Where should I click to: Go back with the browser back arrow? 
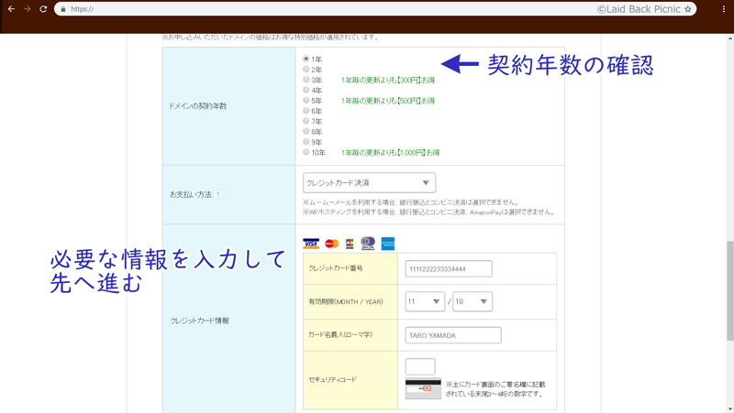[11, 9]
